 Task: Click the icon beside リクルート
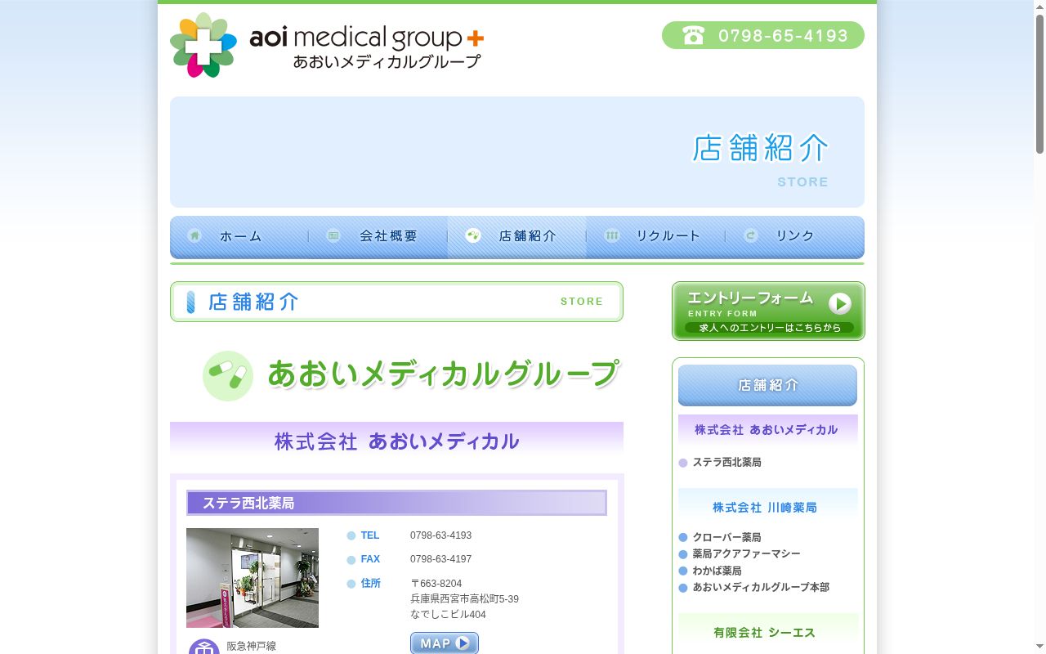tap(612, 235)
